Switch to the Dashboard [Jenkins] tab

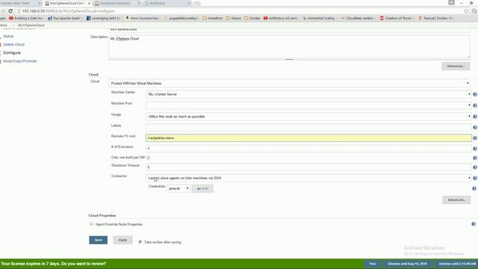click(117, 3)
